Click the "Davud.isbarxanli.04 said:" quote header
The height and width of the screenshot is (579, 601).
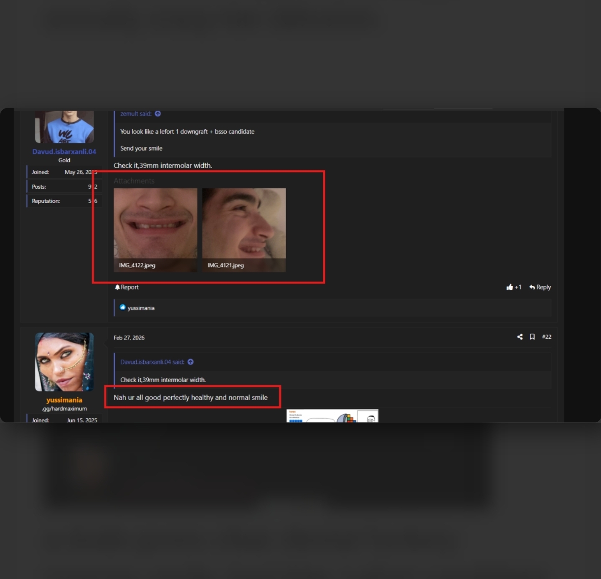point(152,362)
